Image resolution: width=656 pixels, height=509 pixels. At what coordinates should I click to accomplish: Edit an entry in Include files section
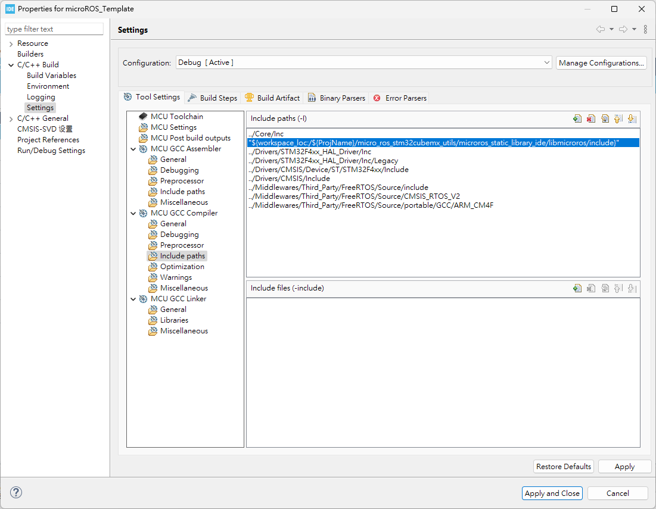click(x=605, y=288)
